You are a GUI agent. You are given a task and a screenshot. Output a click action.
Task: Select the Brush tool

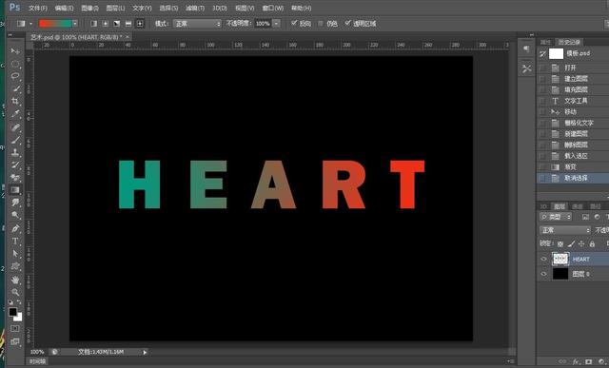(15, 140)
